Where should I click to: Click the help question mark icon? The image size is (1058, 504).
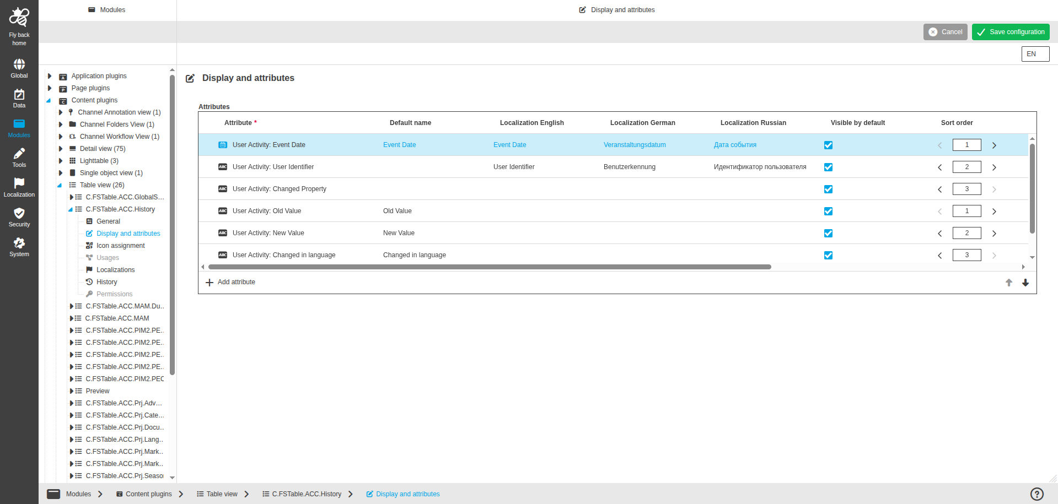coord(1036,494)
